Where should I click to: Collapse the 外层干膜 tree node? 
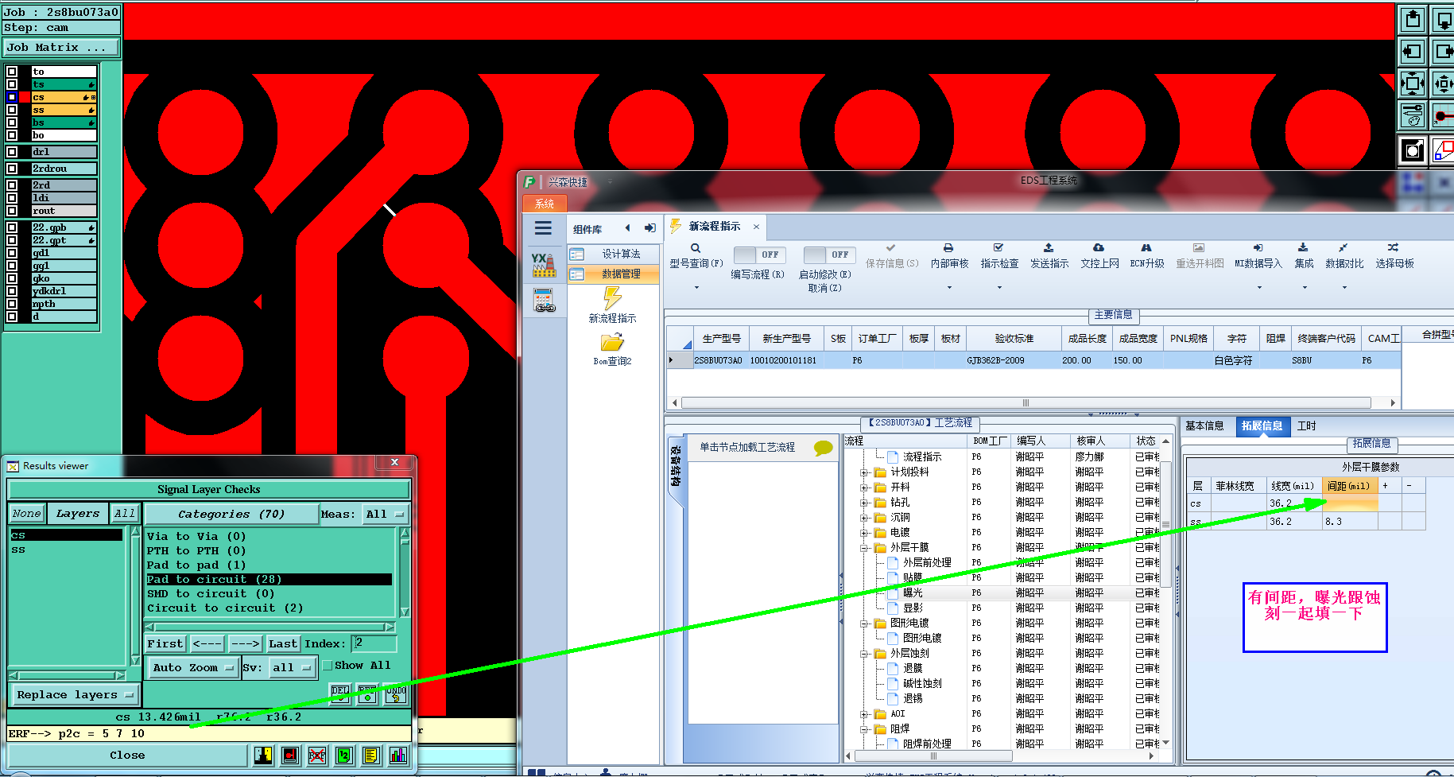[864, 548]
